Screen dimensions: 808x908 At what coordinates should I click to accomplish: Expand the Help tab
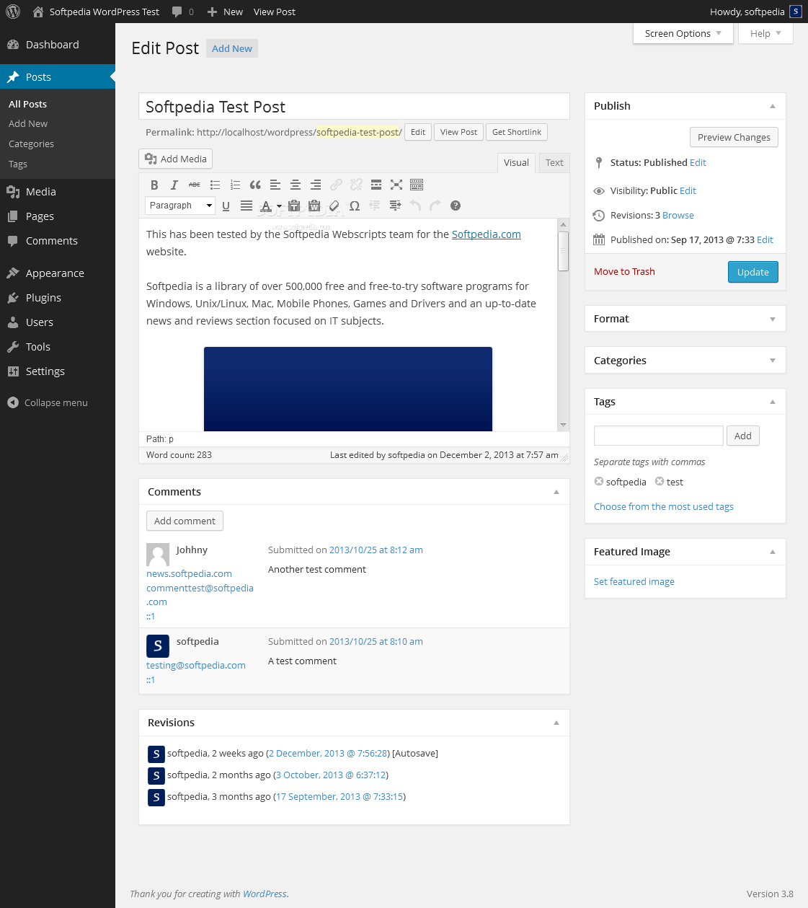click(765, 33)
